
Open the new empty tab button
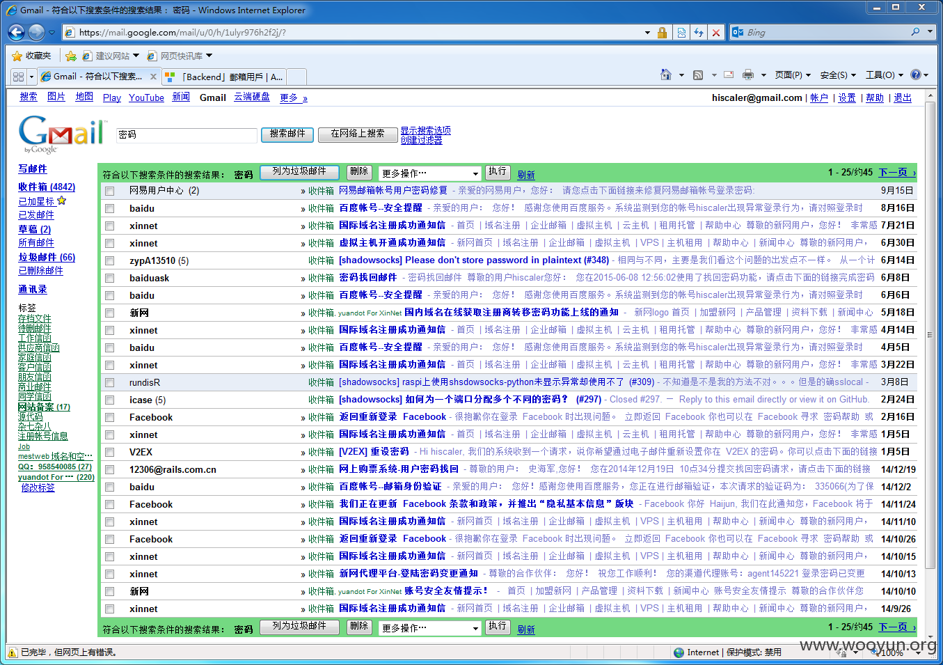[296, 77]
